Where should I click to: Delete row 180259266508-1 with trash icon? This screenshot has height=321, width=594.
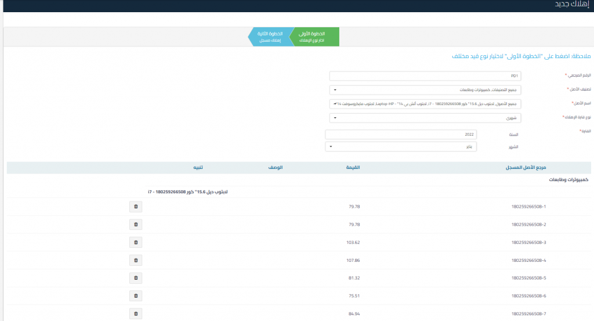(x=136, y=206)
